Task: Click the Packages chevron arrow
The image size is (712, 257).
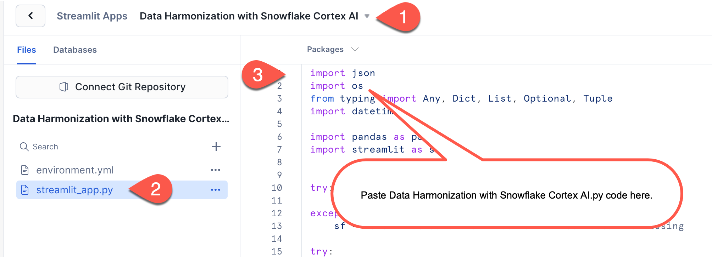Action: (x=355, y=50)
